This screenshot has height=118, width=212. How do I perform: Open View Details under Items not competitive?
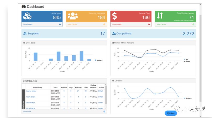(72, 24)
